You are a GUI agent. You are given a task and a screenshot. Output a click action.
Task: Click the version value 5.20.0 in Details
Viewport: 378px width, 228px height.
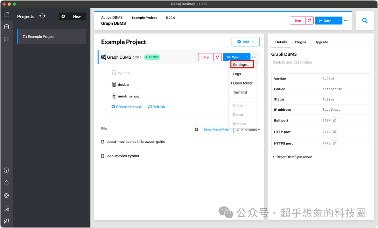pos(328,79)
